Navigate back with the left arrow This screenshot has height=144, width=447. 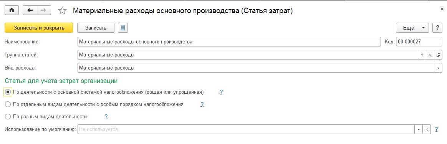pos(30,10)
